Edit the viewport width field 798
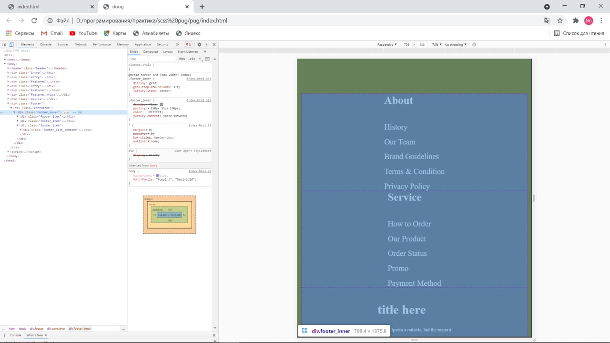Image resolution: width=610 pixels, height=343 pixels. [x=407, y=44]
